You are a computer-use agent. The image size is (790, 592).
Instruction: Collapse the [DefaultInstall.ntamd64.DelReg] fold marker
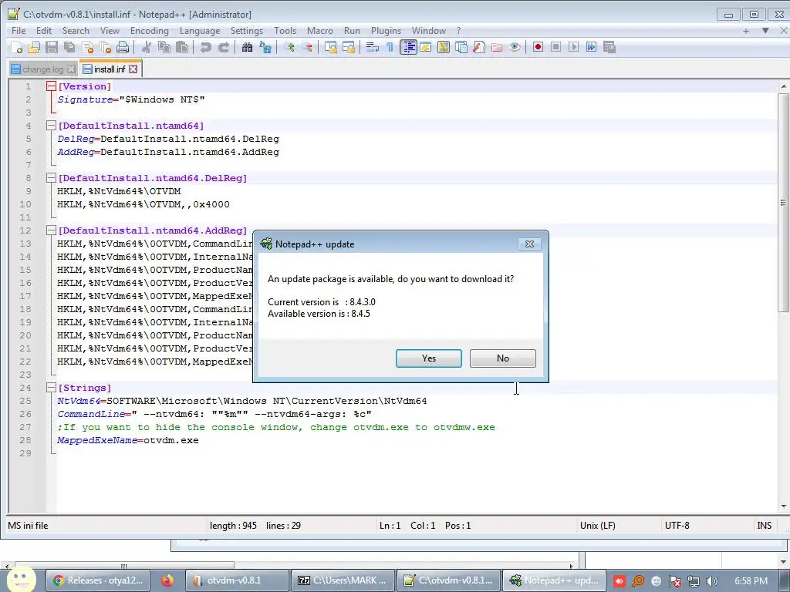[51, 178]
